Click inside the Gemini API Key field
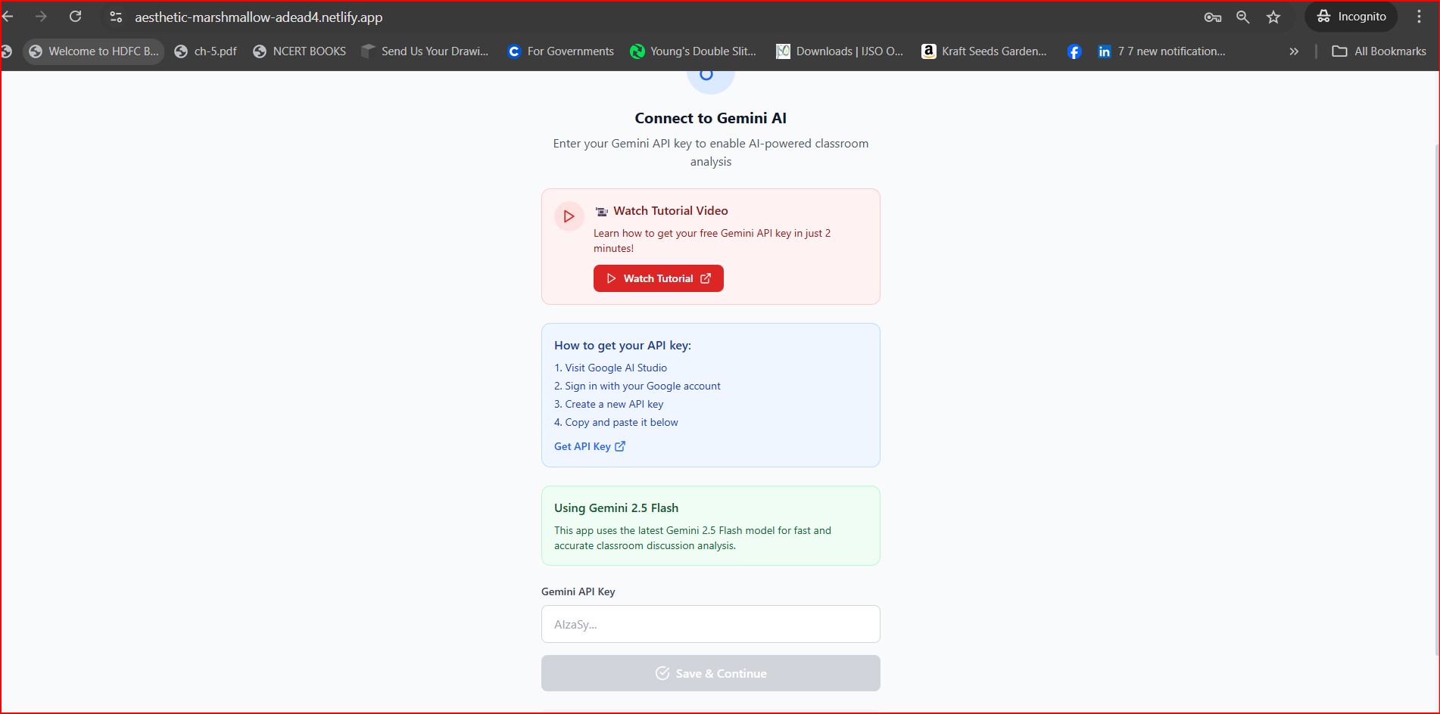 click(x=711, y=624)
